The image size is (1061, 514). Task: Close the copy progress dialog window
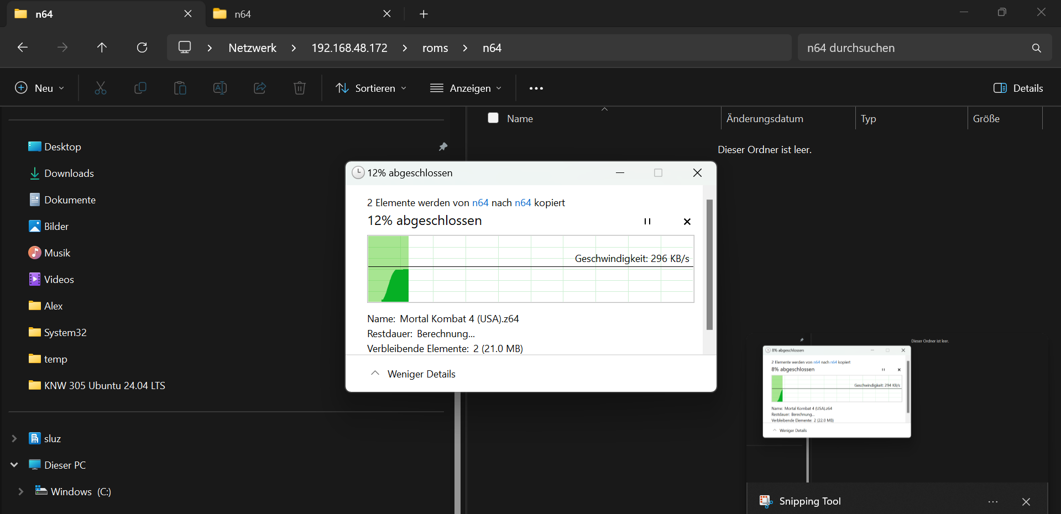[697, 173]
